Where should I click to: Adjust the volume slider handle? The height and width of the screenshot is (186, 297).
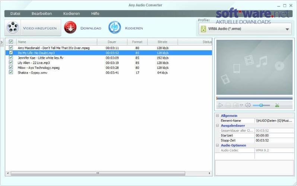click(261, 105)
